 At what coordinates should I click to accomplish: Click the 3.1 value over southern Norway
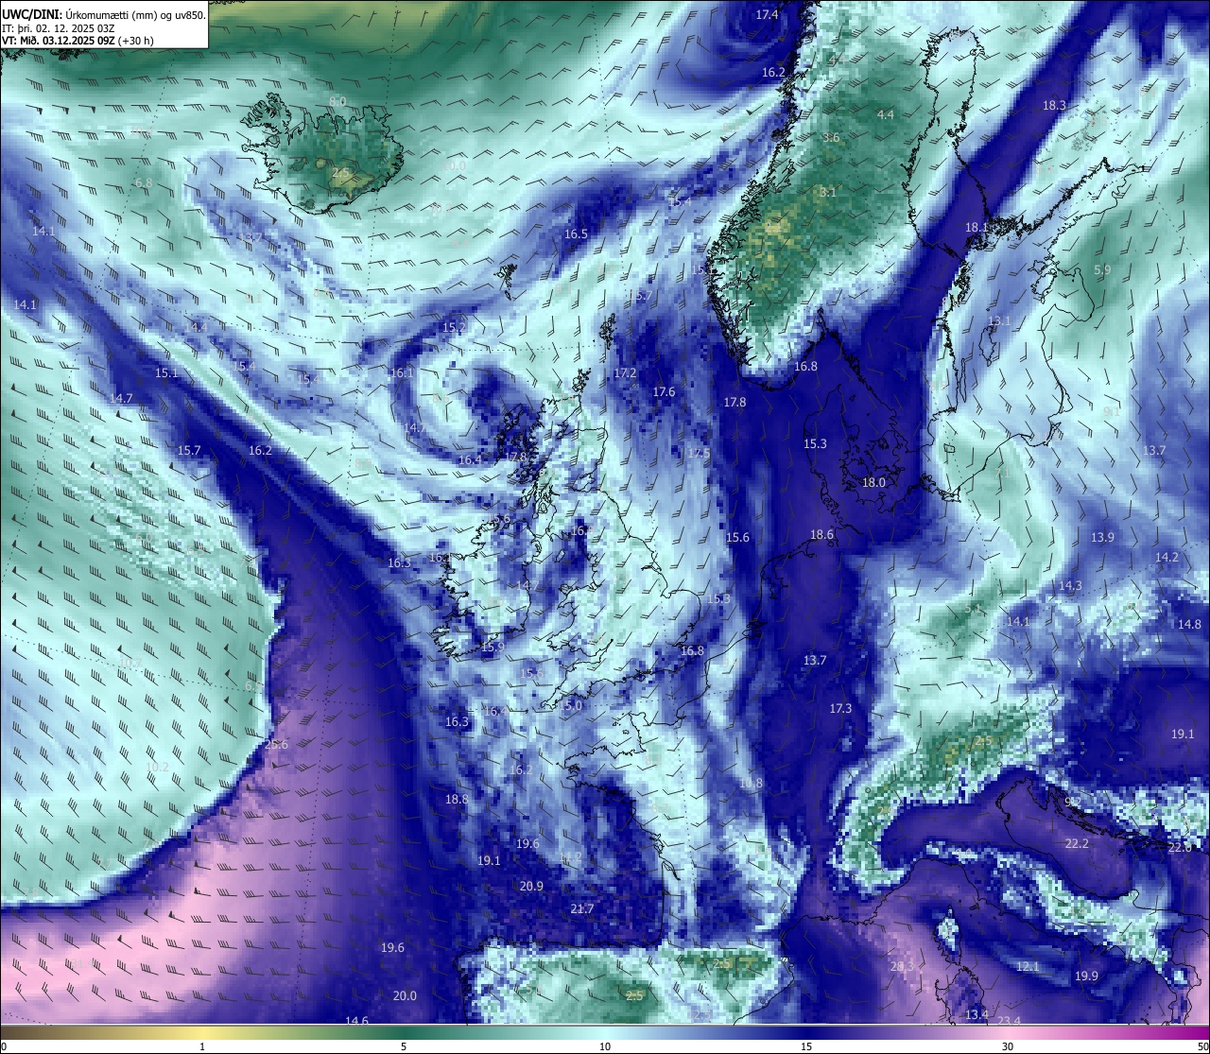[x=828, y=192]
